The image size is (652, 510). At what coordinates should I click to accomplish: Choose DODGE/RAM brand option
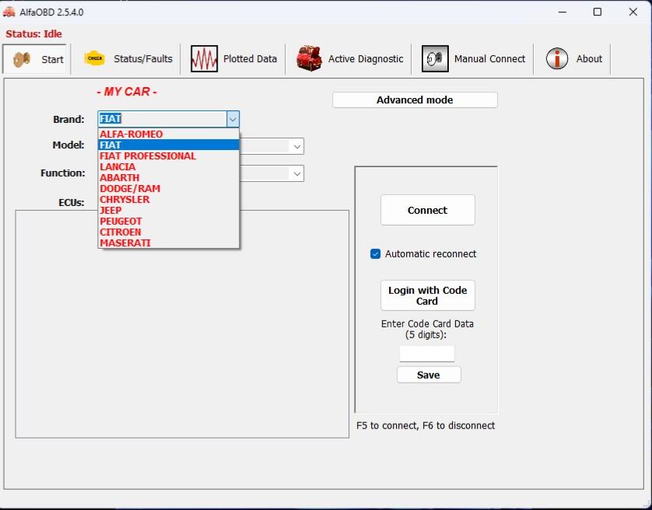pos(168,189)
